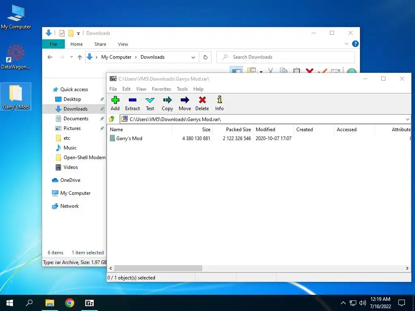Open File Explorer from the taskbar
The width and height of the screenshot is (415, 311).
[49, 303]
